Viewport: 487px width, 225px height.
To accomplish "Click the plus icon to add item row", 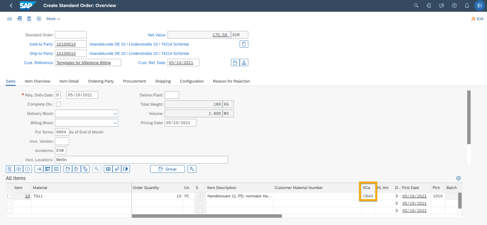I will click(19, 169).
